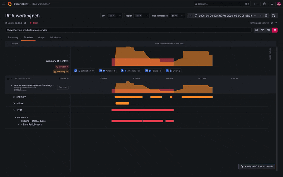Viewport: 283px width, 177px height.
Task: Collapse the ecommerce-prod/productcatalogs entity row
Action: [11, 85]
